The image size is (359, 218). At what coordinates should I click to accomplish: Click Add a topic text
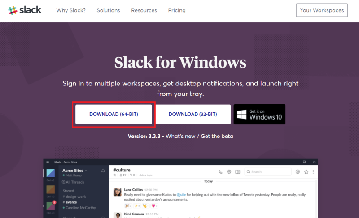point(146,175)
